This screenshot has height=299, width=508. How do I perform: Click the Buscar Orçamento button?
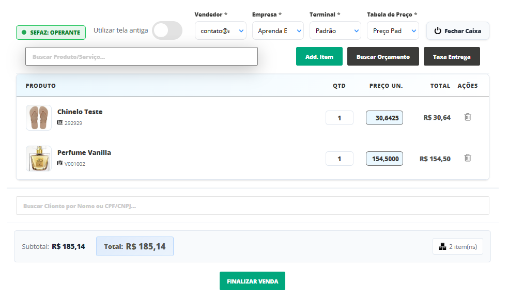click(383, 57)
